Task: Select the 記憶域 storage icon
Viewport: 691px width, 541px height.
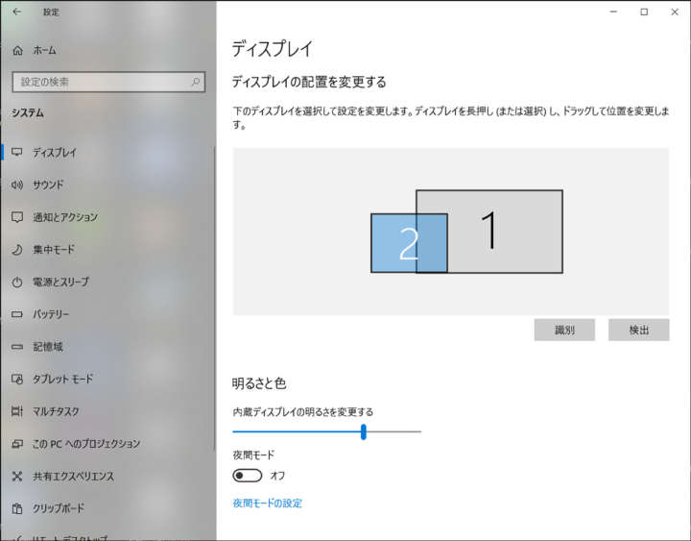Action: 17,347
